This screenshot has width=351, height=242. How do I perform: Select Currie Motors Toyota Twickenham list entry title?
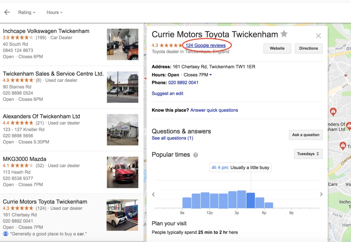coord(45,201)
